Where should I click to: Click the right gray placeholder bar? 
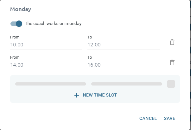tap(127, 84)
